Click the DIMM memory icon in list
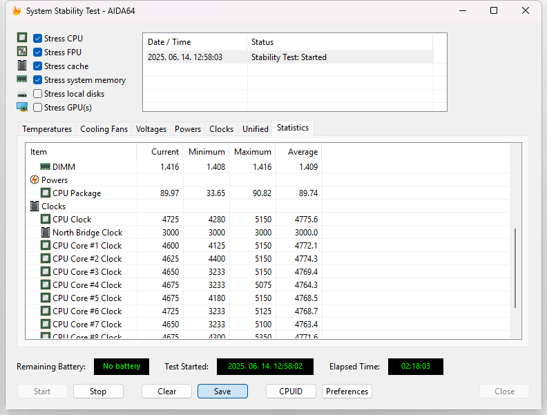This screenshot has height=415, width=547. coord(45,166)
